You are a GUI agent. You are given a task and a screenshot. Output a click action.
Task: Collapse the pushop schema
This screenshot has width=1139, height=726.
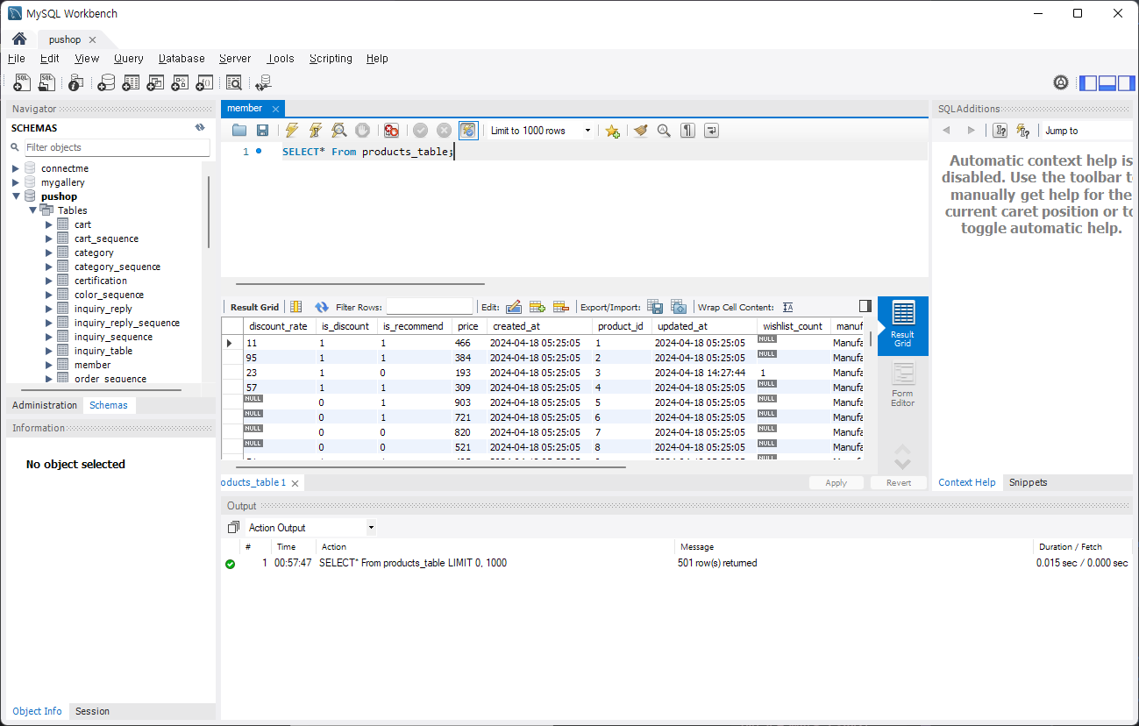coord(16,196)
